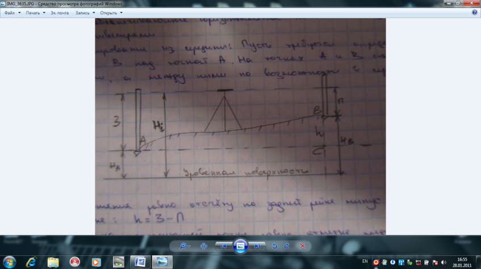Viewport: 481px width, 269px height.
Task: Launch Internet Explorer from taskbar
Action: (31, 262)
